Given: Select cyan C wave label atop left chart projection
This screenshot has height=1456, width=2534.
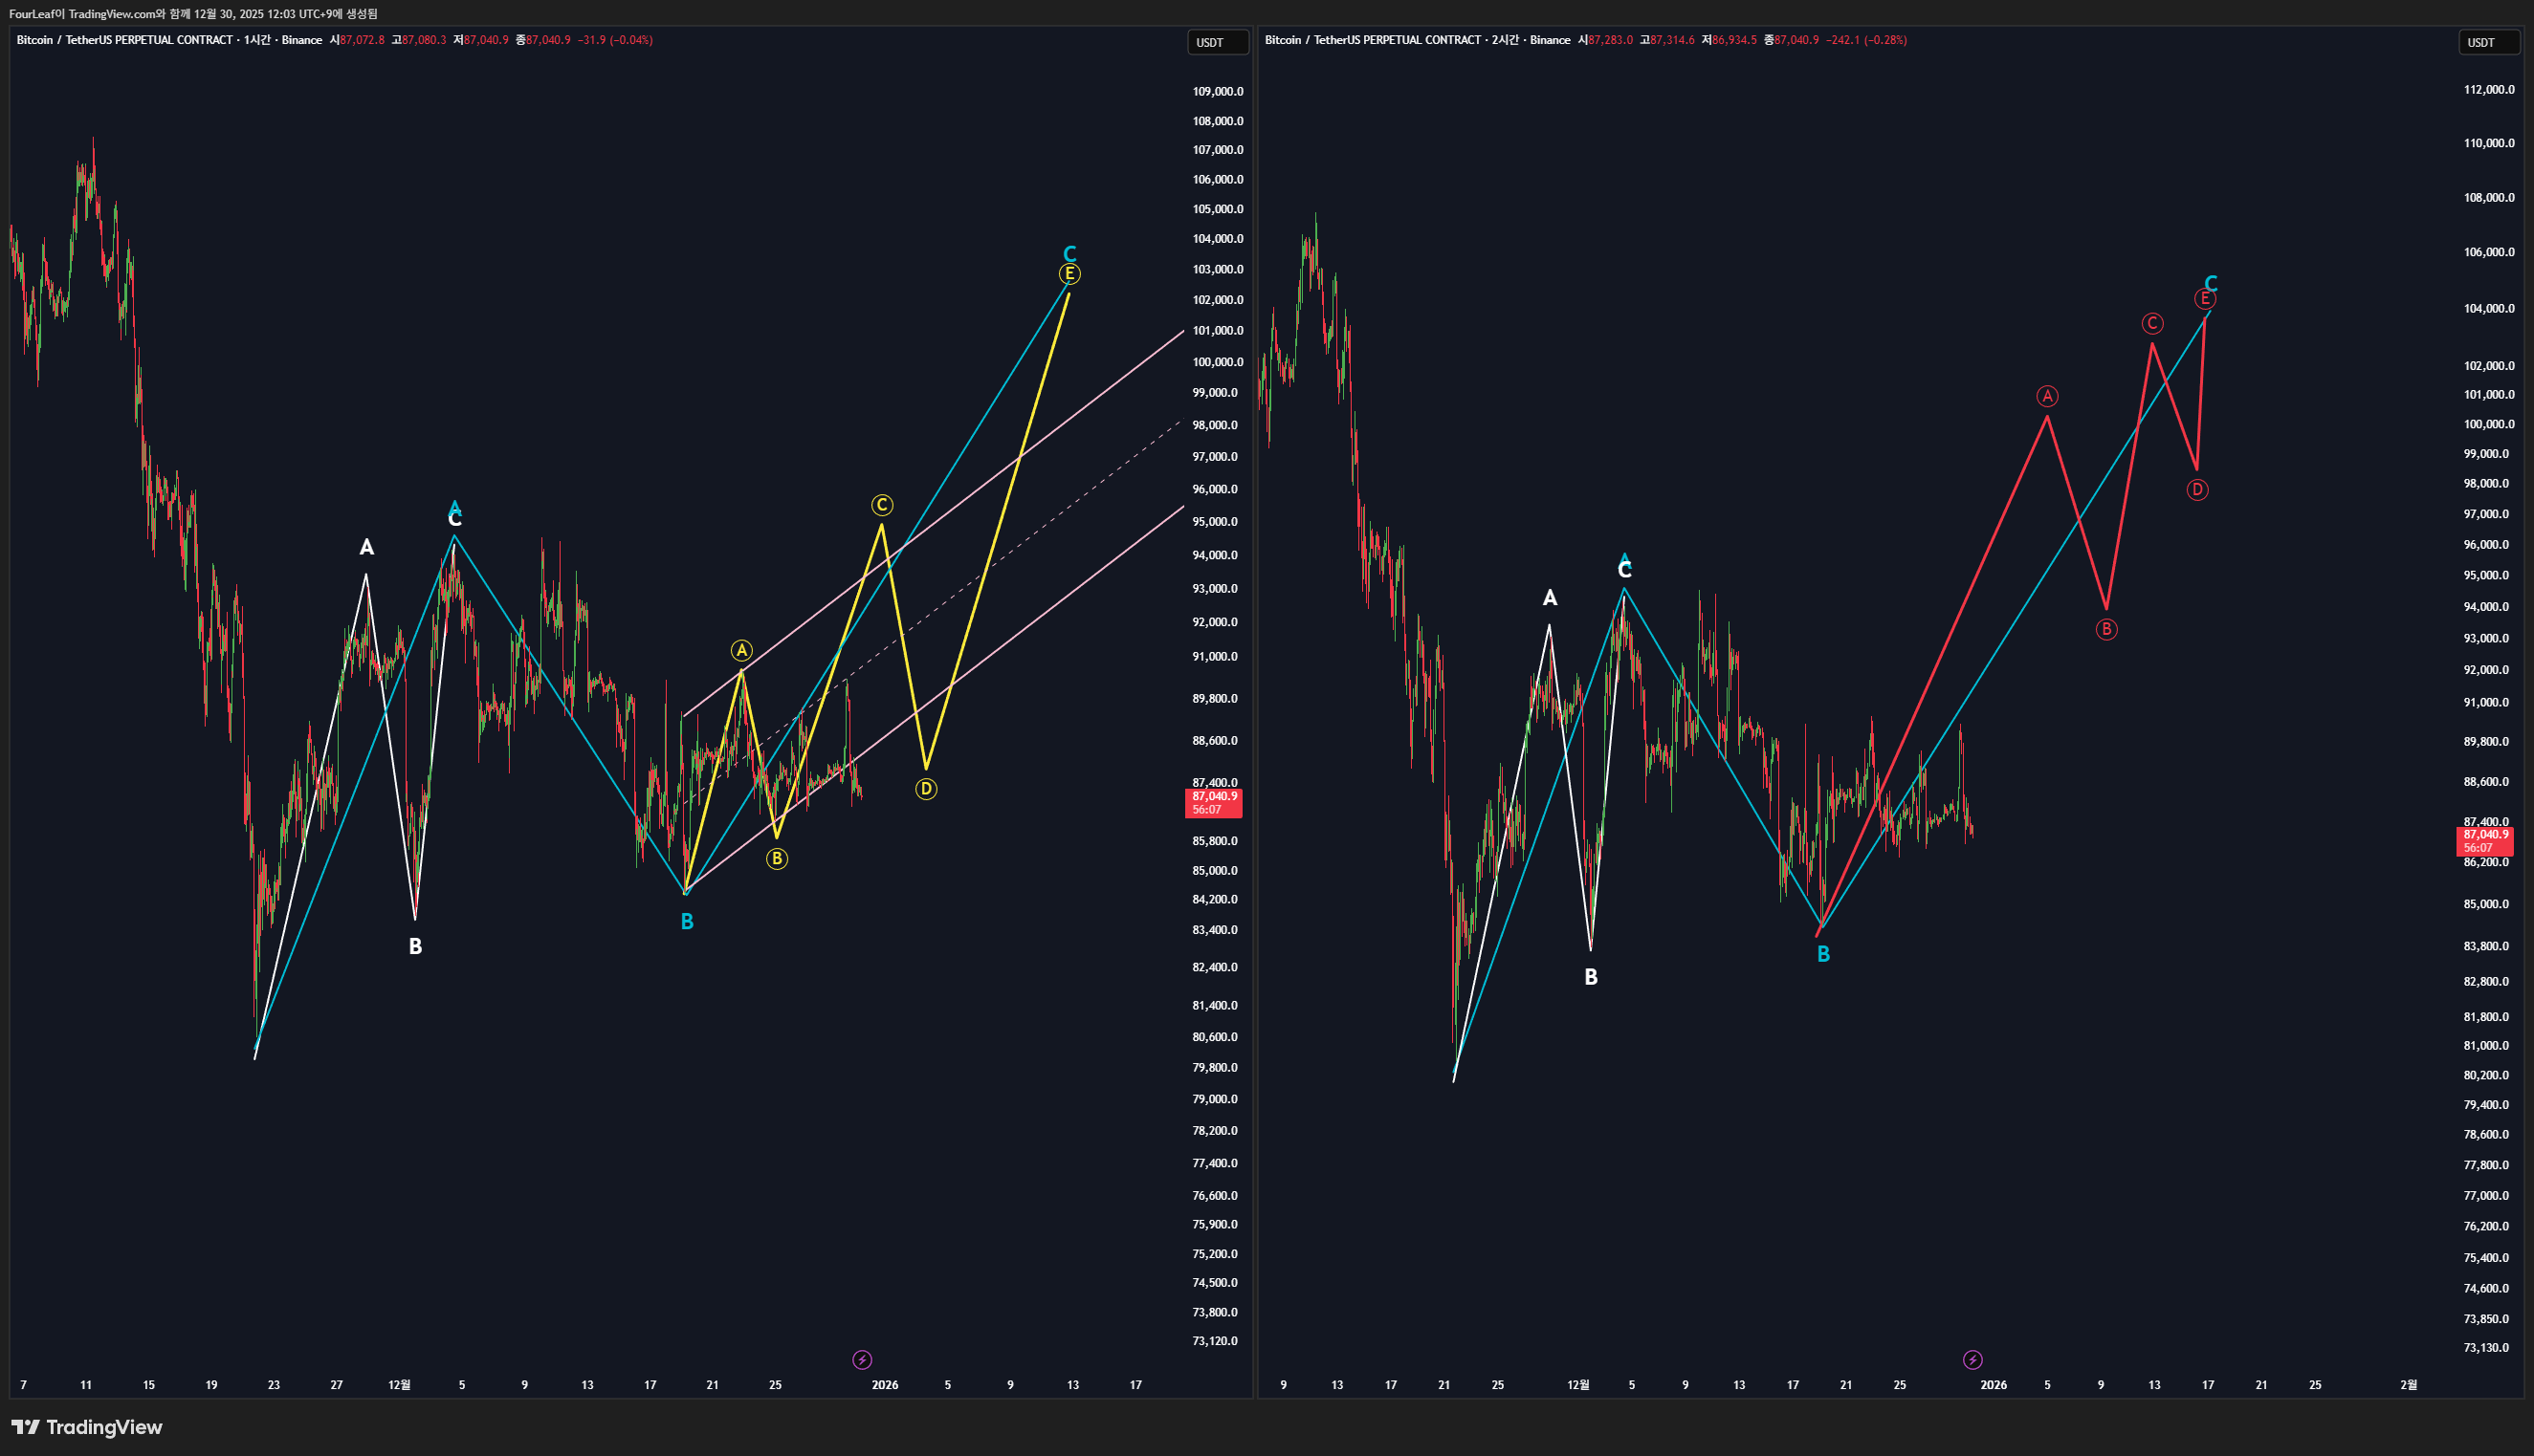Looking at the screenshot, I should [1069, 253].
